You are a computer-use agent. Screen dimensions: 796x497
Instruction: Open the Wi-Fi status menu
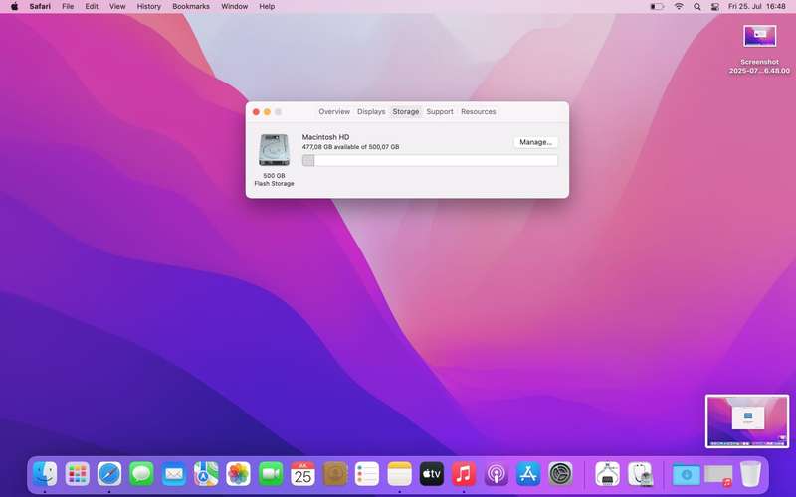coord(679,7)
